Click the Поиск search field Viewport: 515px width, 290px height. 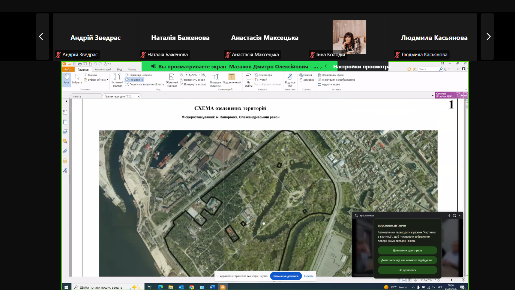[428, 69]
